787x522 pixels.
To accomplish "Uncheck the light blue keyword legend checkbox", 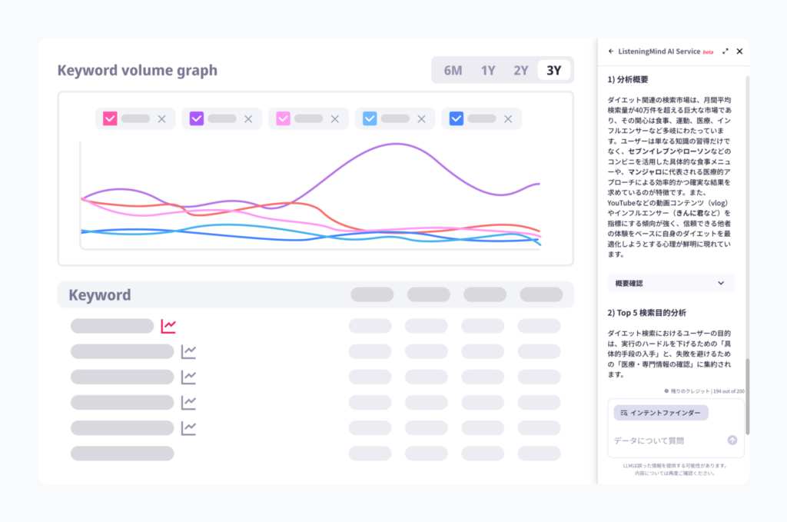I will [370, 118].
